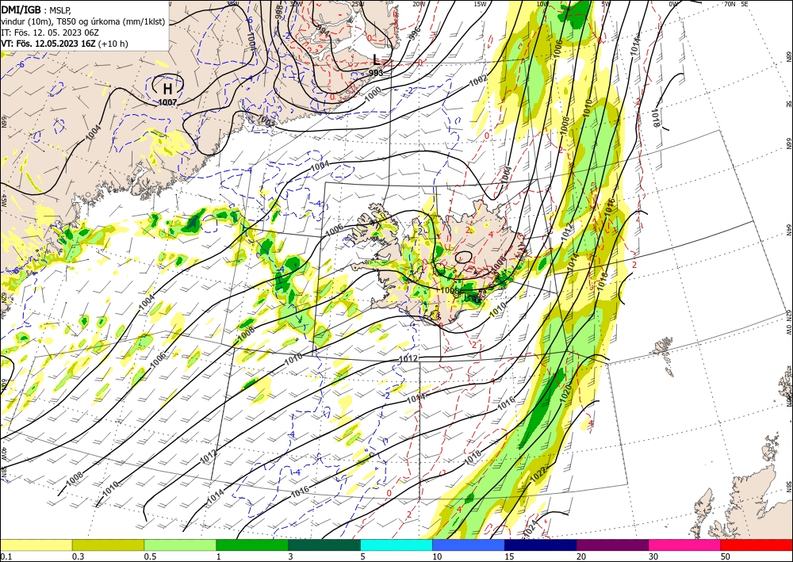Image resolution: width=793 pixels, height=562 pixels.
Task: Click the '1020' isobar label
Action: (x=565, y=393)
